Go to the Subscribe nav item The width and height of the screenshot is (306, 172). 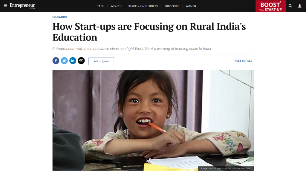click(172, 6)
